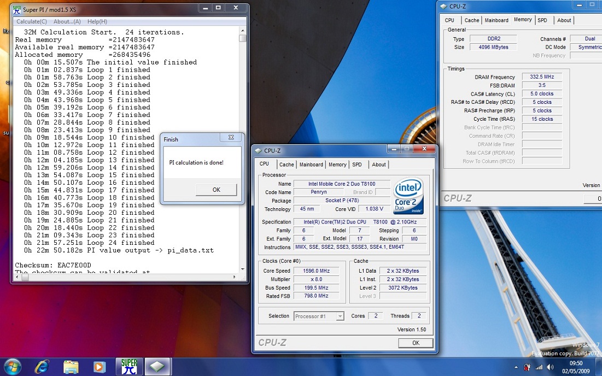
Task: Open the volume speaker tray icon
Action: point(550,367)
